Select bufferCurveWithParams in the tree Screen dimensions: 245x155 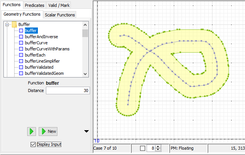point(47,49)
